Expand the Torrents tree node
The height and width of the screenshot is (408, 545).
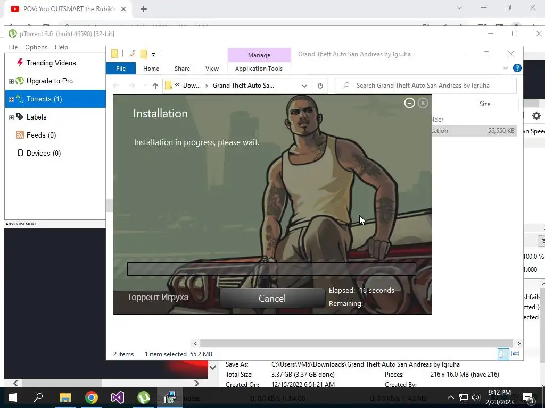point(11,99)
